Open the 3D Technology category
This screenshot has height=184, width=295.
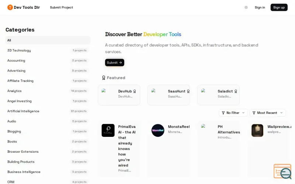coord(48,50)
